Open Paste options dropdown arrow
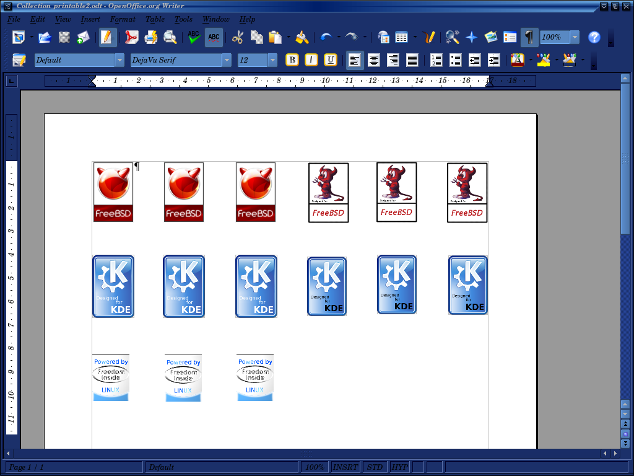The width and height of the screenshot is (634, 476). [289, 37]
